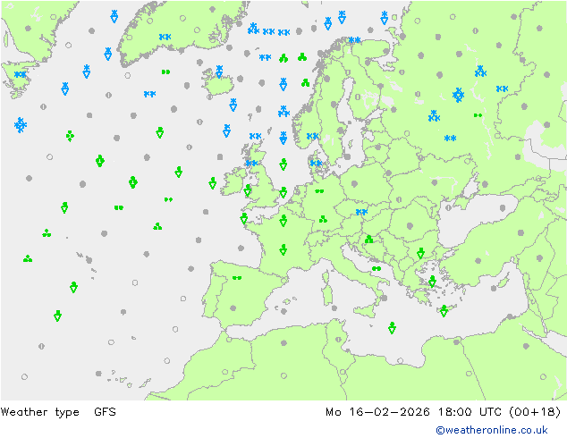This screenshot has height=438, width=567.
Task: Click the green rain symbol over Slovenia
Action: coord(368,239)
